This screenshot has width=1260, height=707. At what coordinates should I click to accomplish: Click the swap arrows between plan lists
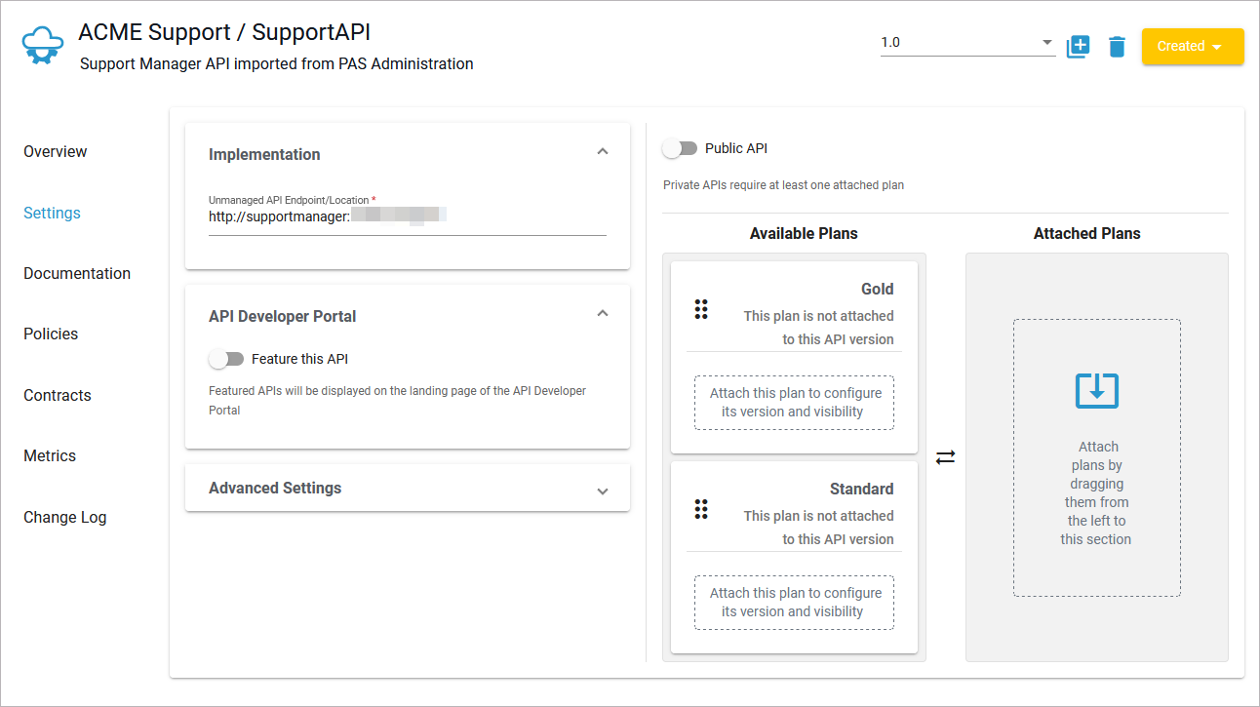coord(945,457)
